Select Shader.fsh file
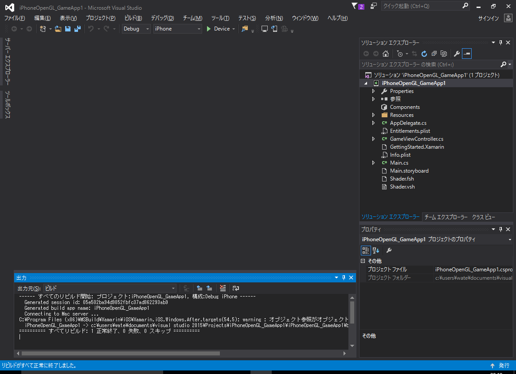516x374 pixels. point(402,179)
